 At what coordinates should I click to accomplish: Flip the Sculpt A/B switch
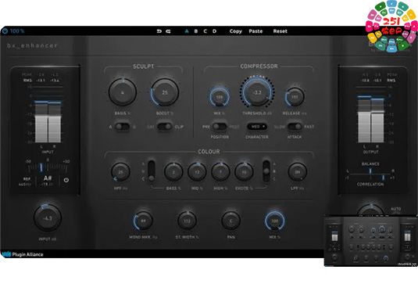pyautogui.click(x=123, y=127)
